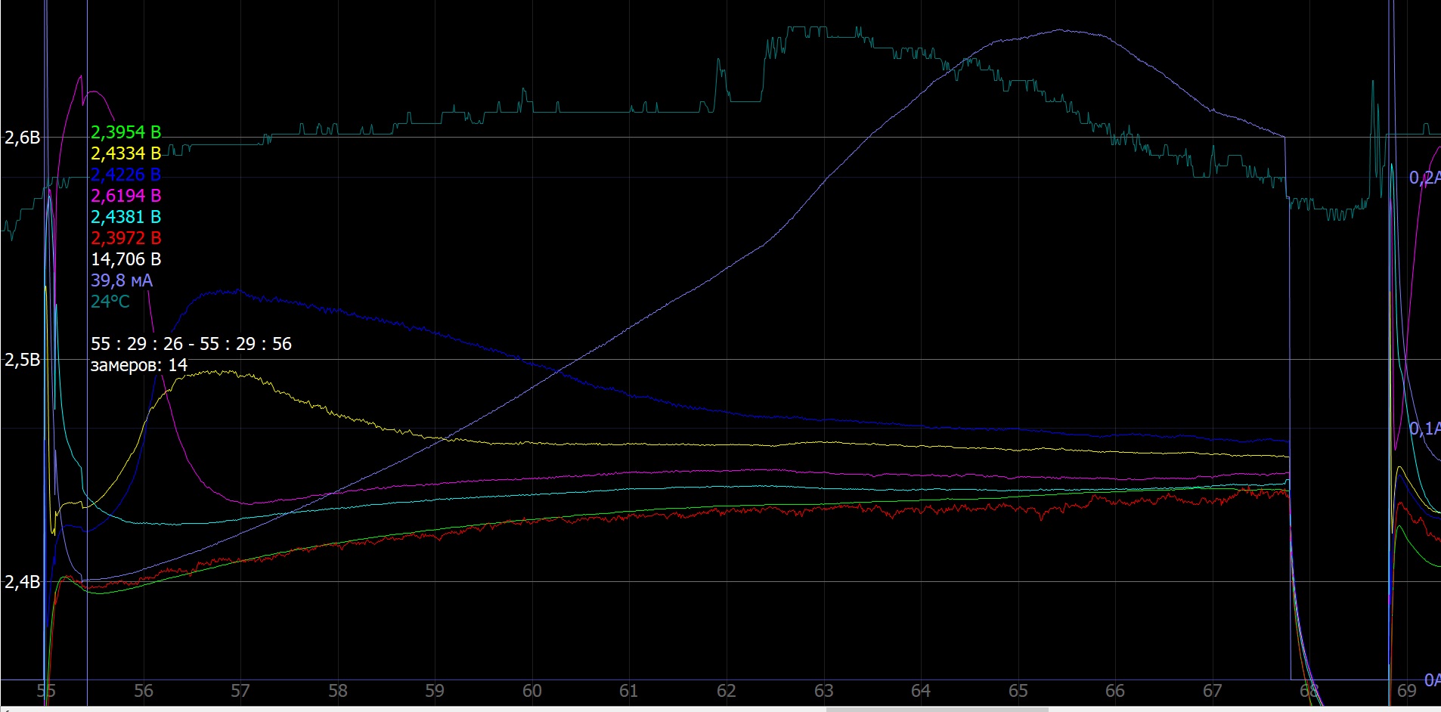Select the blue 2,4226 В legend entry
The width and height of the screenshot is (1441, 712).
click(x=126, y=175)
